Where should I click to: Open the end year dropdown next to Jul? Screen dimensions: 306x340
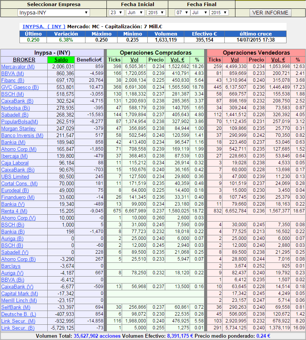coord(219,13)
